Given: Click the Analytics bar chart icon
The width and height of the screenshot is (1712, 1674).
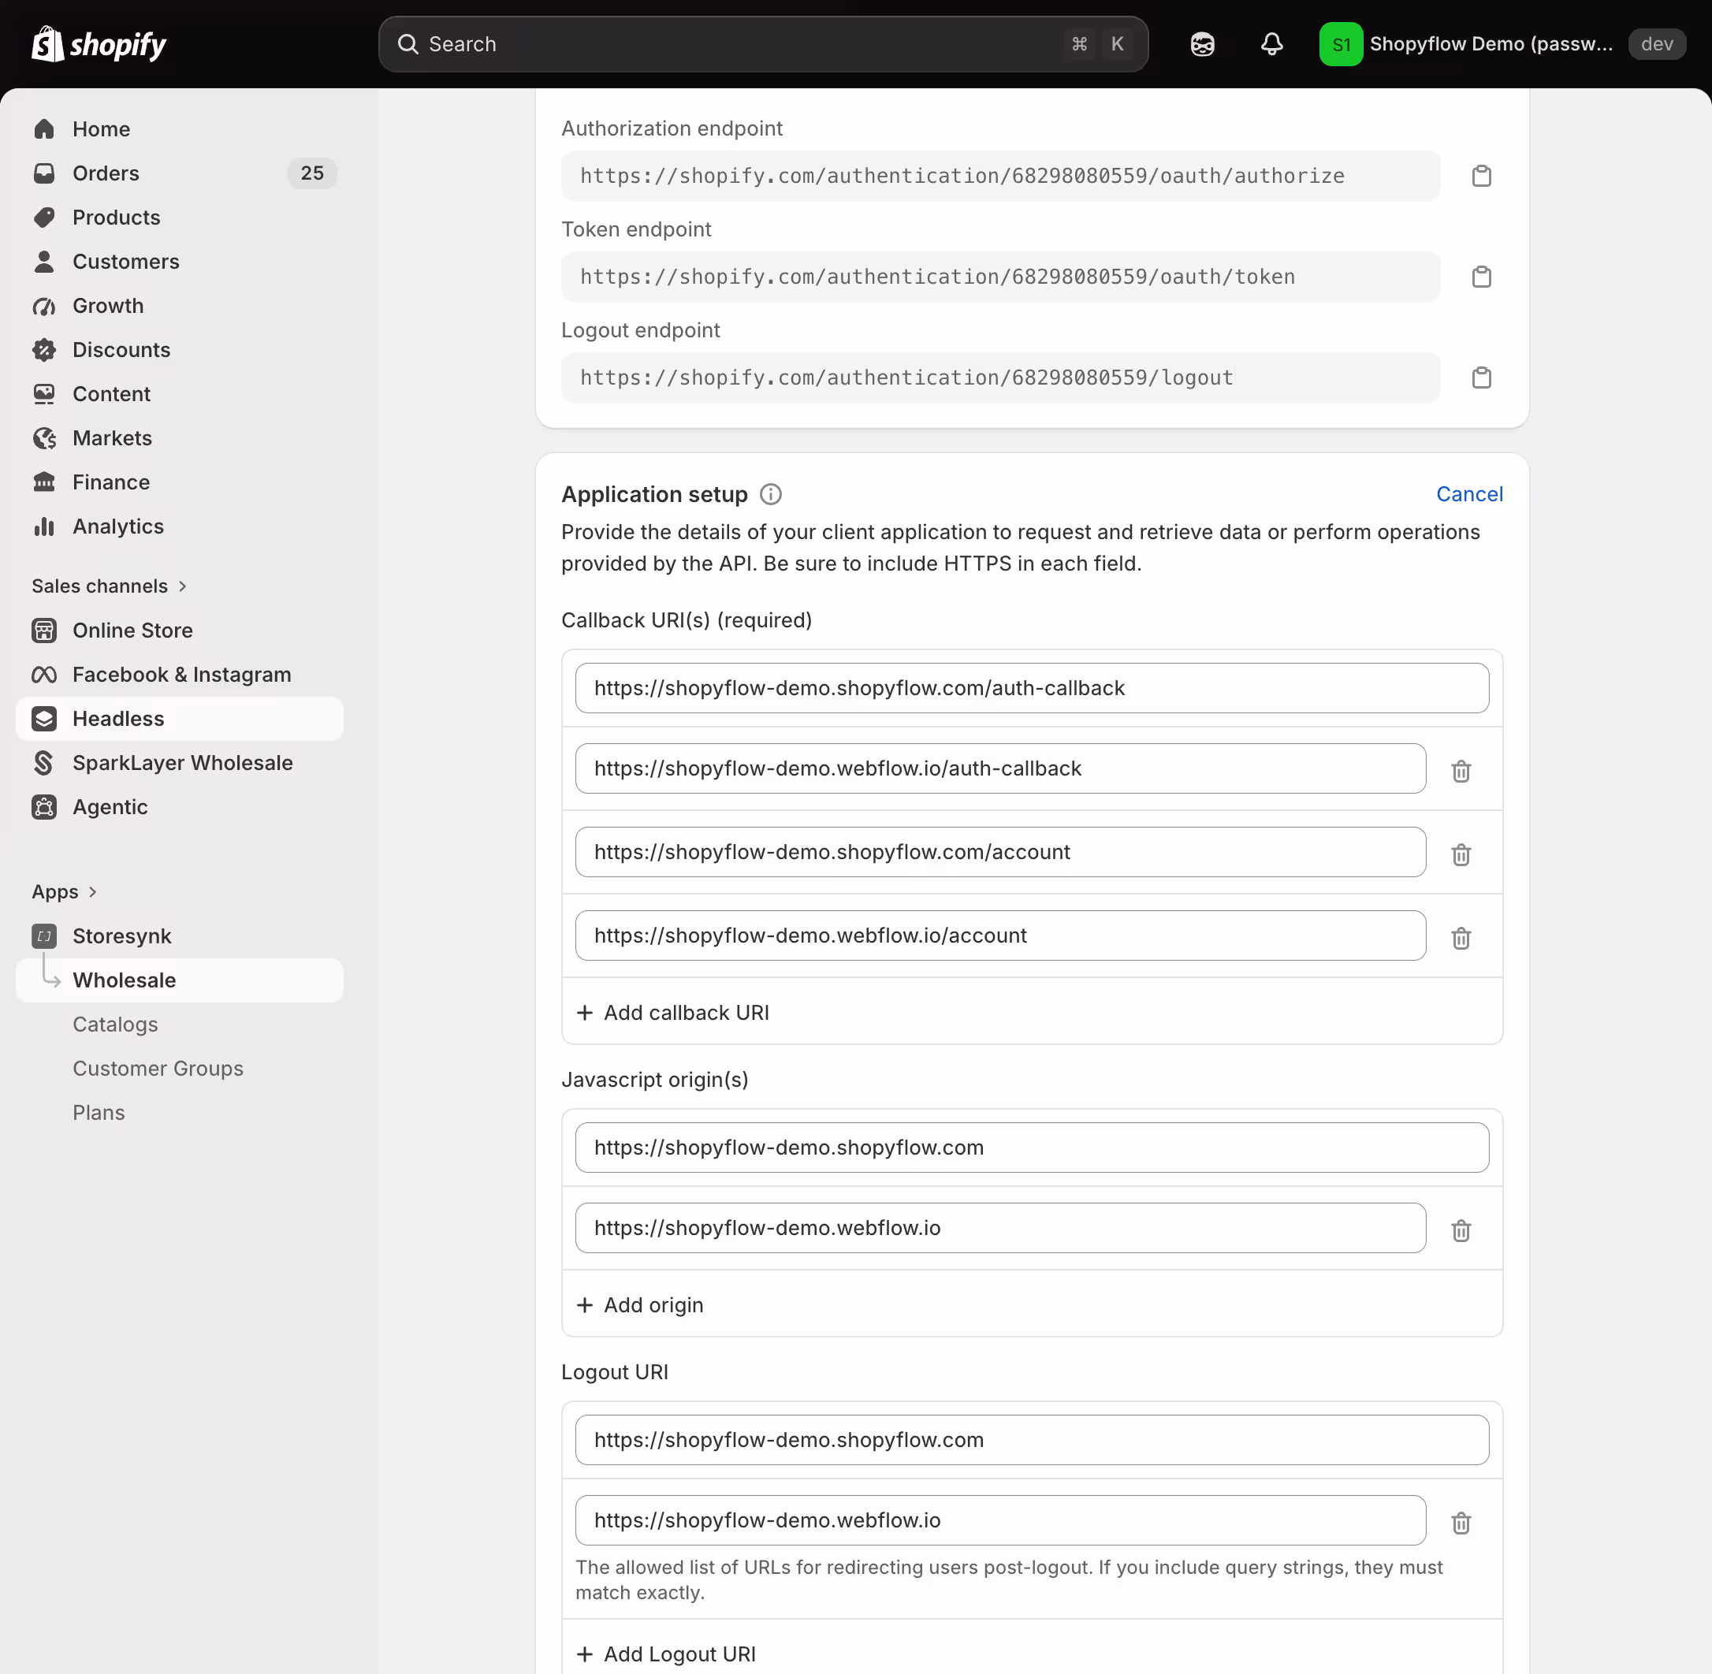Looking at the screenshot, I should point(44,526).
